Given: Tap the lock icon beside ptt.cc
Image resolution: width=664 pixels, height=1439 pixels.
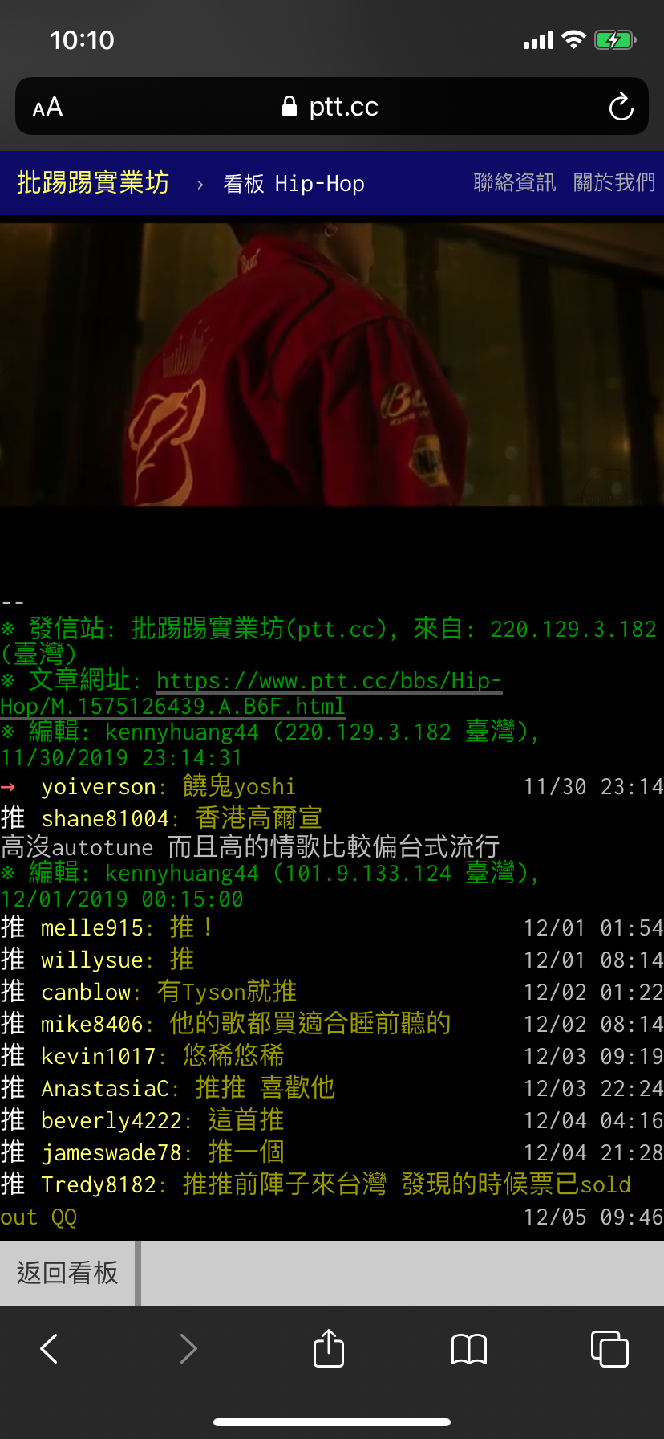Looking at the screenshot, I should pos(289,106).
